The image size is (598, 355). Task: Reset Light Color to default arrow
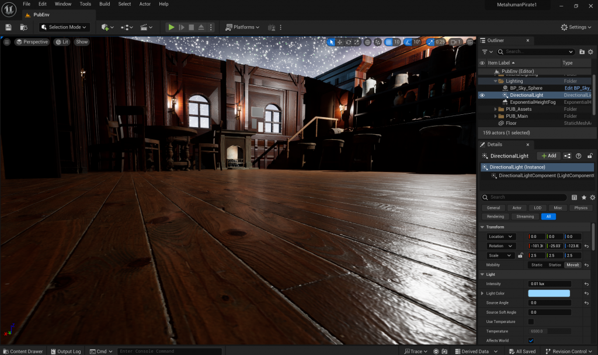tap(586, 293)
